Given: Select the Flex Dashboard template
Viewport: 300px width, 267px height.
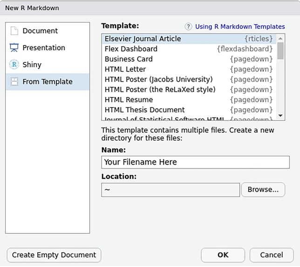Looking at the screenshot, I should pos(189,49).
